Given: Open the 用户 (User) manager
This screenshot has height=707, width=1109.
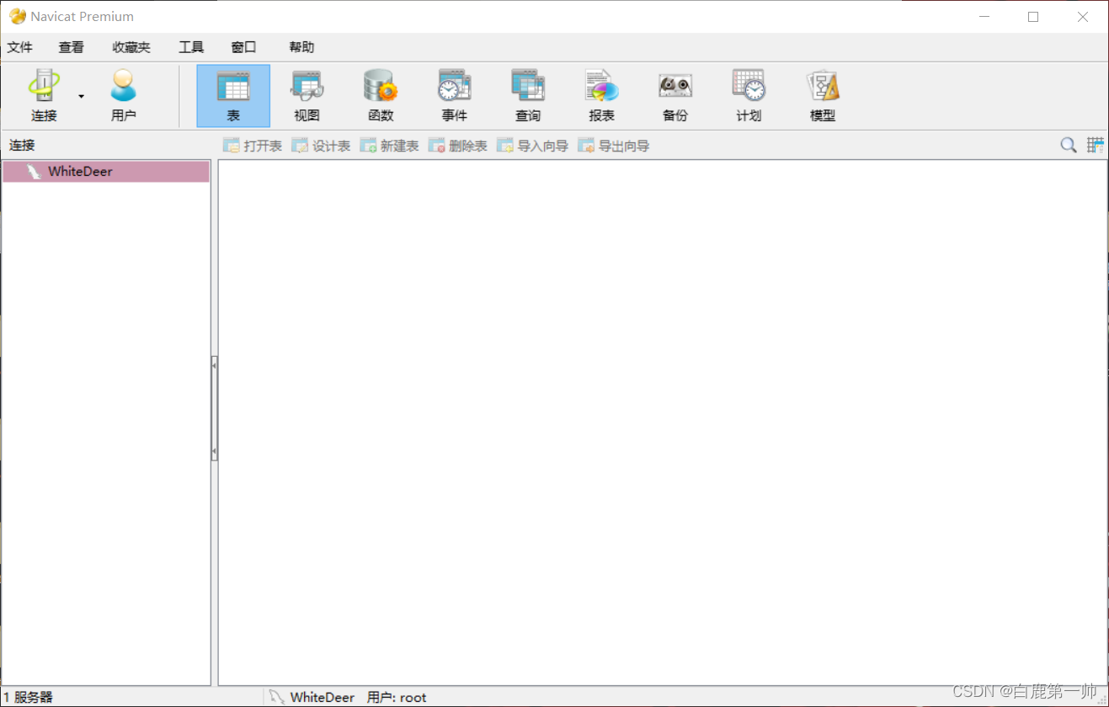Looking at the screenshot, I should coord(123,96).
